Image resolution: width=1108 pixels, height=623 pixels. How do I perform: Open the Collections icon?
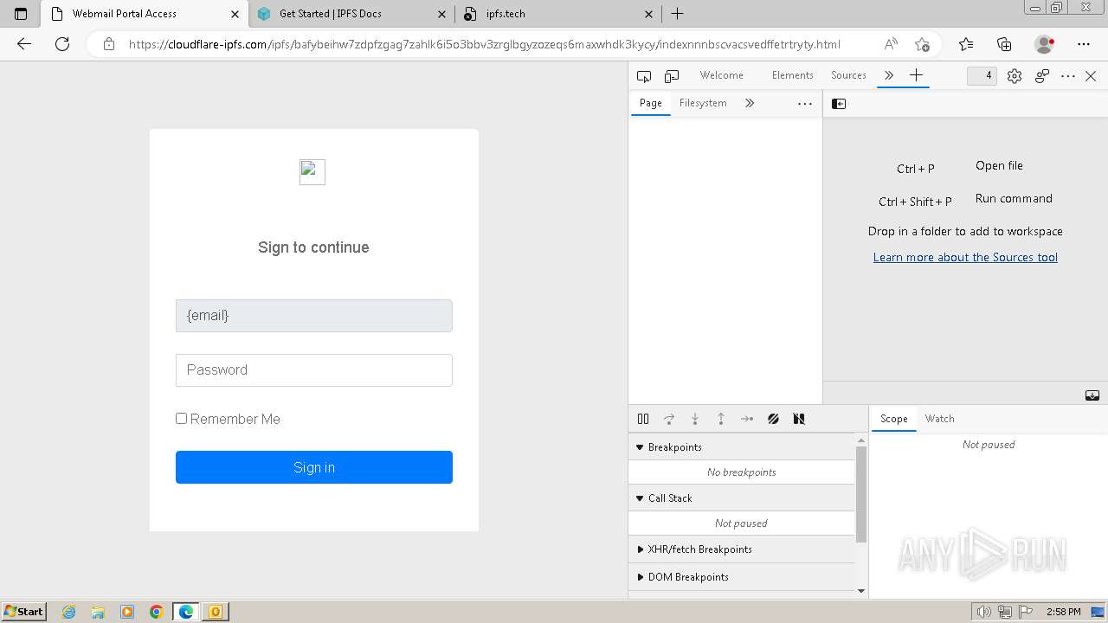pos(1004,44)
